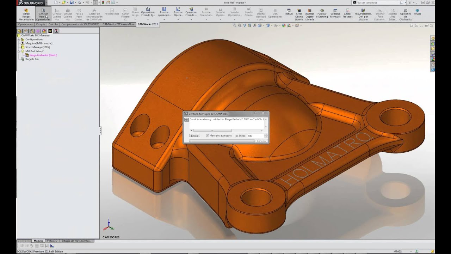Switch to CAMWorks 2015-WorkFlow tab

(x=118, y=24)
